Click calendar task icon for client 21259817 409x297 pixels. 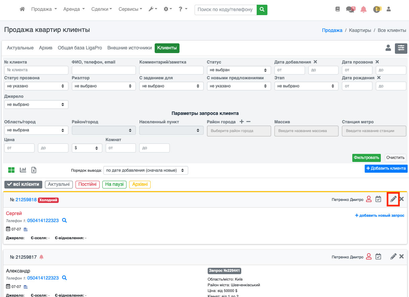(378, 257)
